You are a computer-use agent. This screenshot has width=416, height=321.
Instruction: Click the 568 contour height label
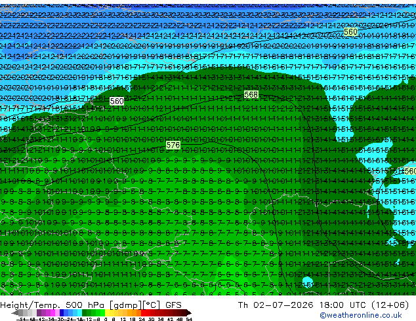pyautogui.click(x=251, y=94)
